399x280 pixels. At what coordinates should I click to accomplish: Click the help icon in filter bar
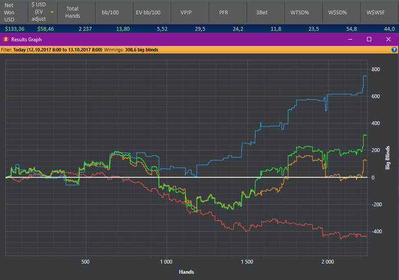[x=394, y=50]
